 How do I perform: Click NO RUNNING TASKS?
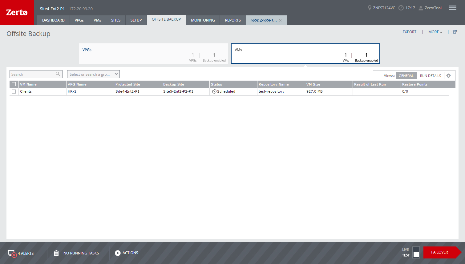[81, 253]
